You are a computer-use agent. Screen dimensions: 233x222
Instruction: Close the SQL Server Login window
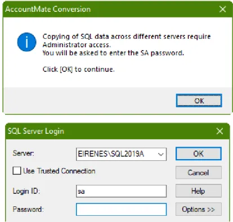(219, 131)
